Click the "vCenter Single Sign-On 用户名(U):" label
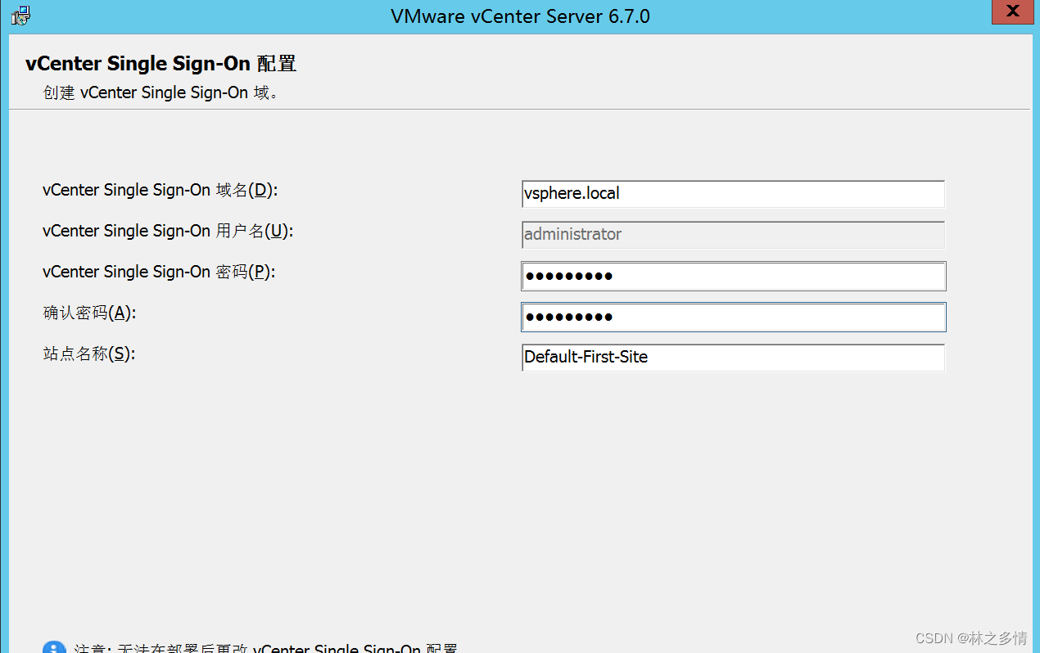The image size is (1040, 653). click(x=168, y=232)
